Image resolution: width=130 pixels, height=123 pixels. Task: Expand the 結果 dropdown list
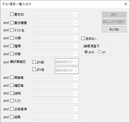click(x=76, y=117)
